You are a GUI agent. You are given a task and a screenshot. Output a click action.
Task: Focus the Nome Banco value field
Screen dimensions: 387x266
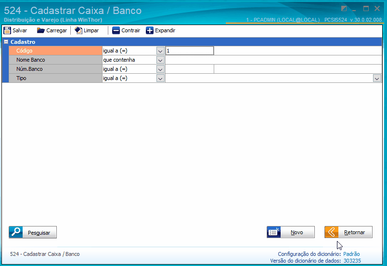[x=273, y=60]
